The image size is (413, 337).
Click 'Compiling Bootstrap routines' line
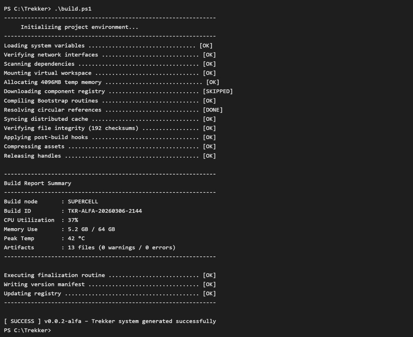point(110,101)
